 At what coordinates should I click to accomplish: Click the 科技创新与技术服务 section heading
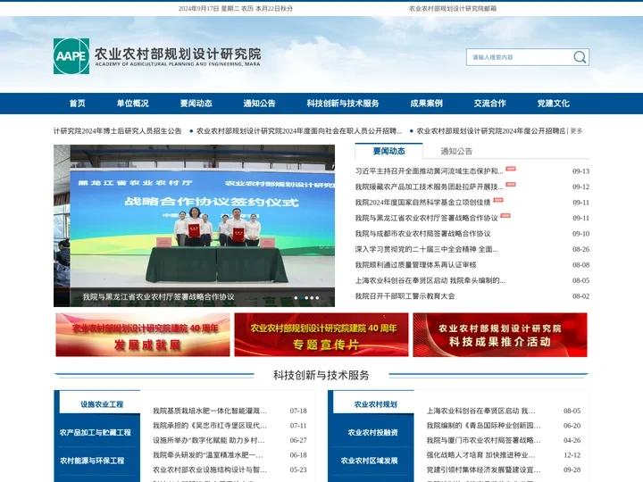(x=321, y=375)
